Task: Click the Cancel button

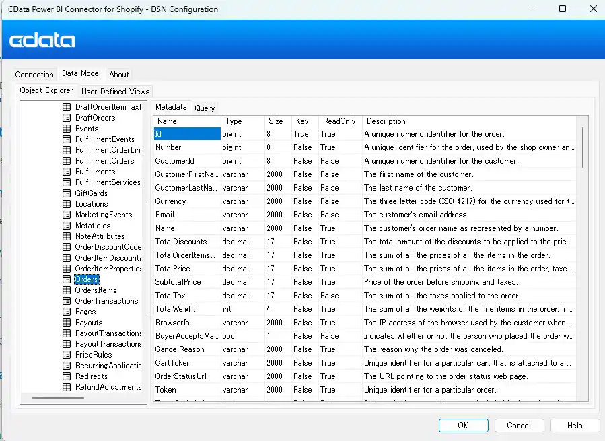Action: coord(518,426)
